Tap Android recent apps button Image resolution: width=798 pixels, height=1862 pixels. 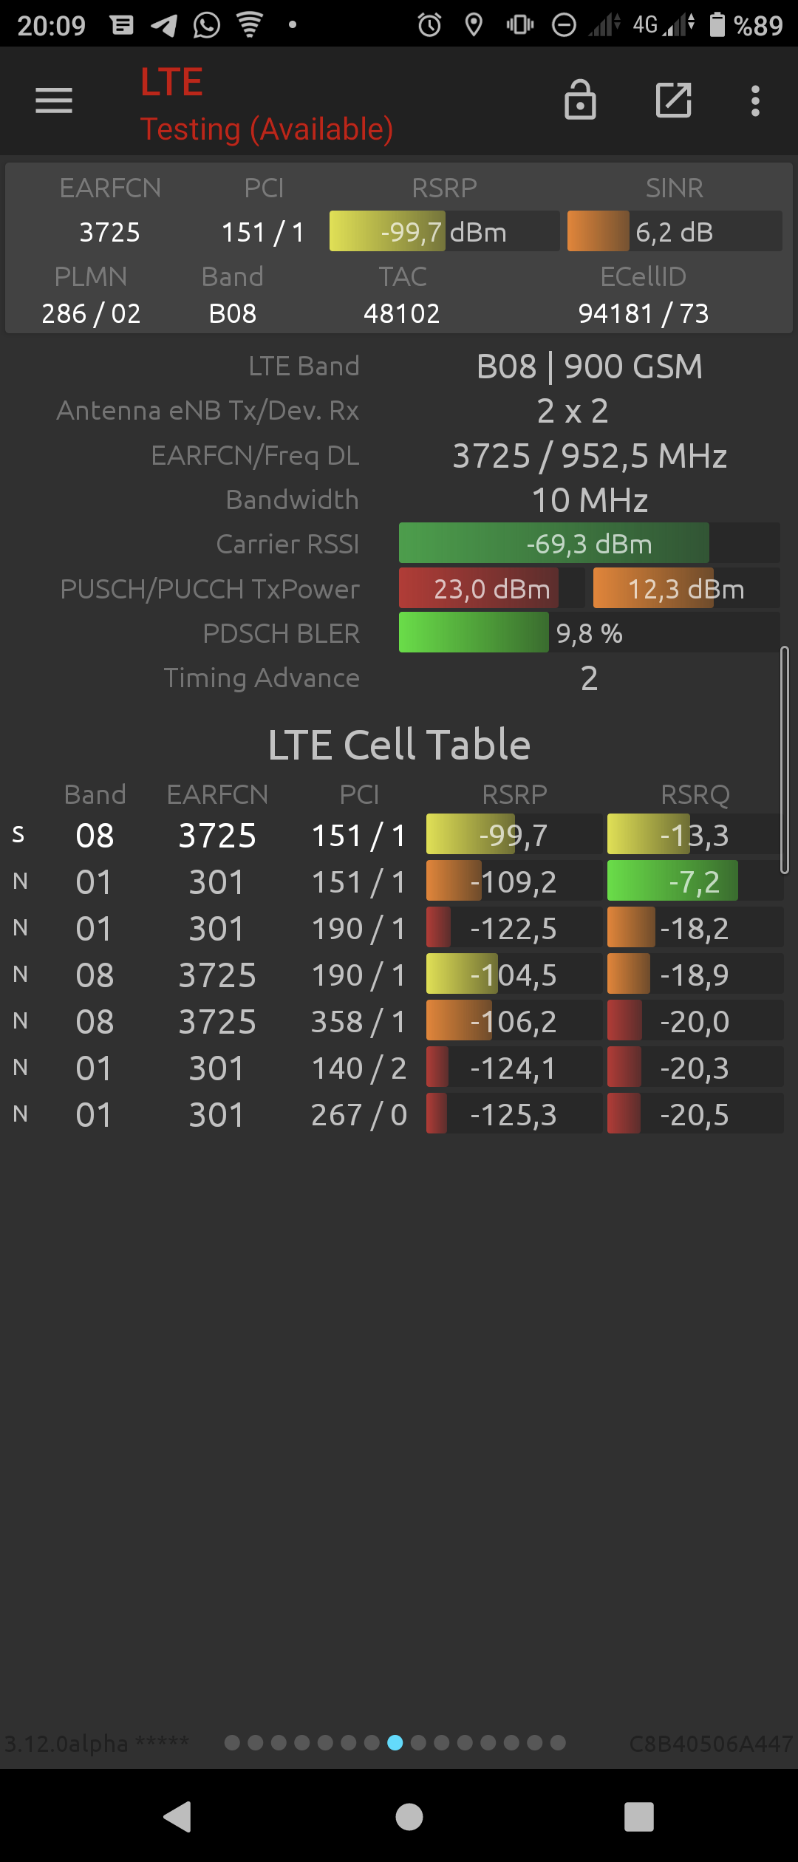[x=639, y=1817]
